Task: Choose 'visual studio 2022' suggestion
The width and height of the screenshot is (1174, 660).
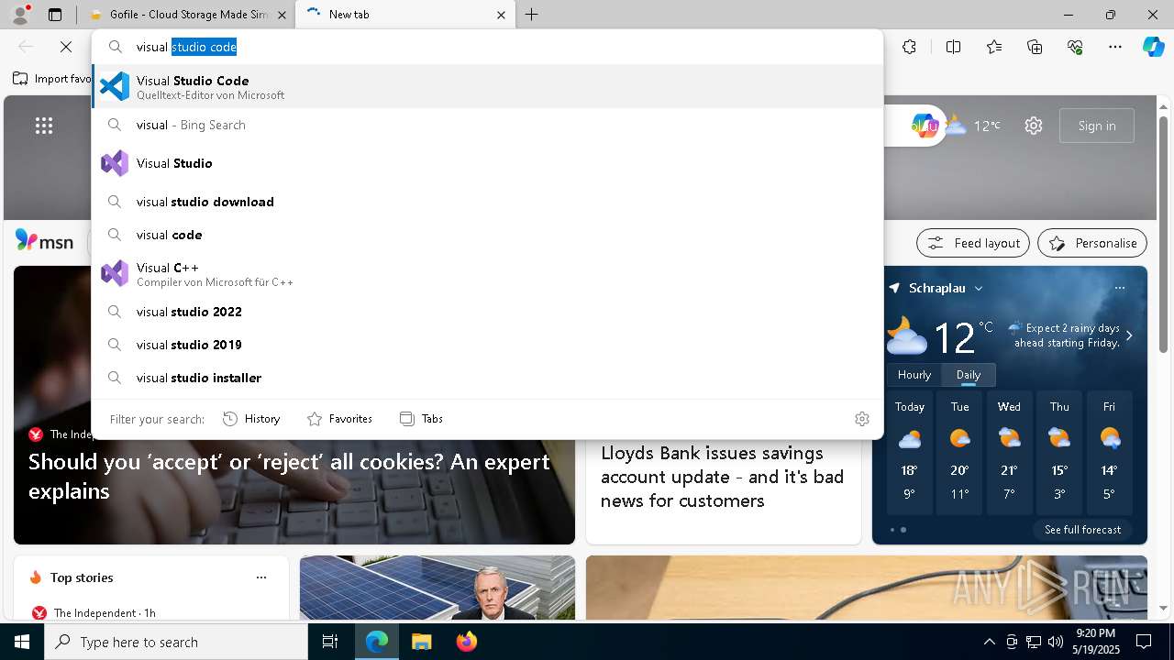Action: 488,312
